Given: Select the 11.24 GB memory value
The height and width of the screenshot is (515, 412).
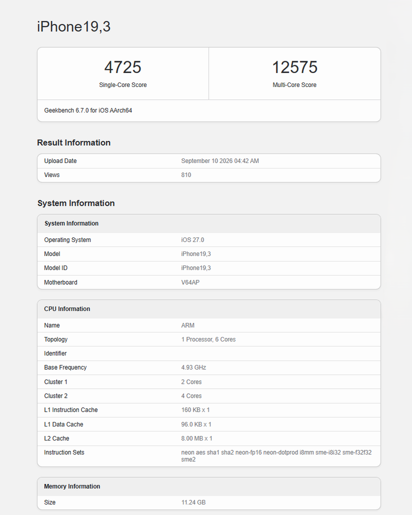Looking at the screenshot, I should pyautogui.click(x=193, y=502).
